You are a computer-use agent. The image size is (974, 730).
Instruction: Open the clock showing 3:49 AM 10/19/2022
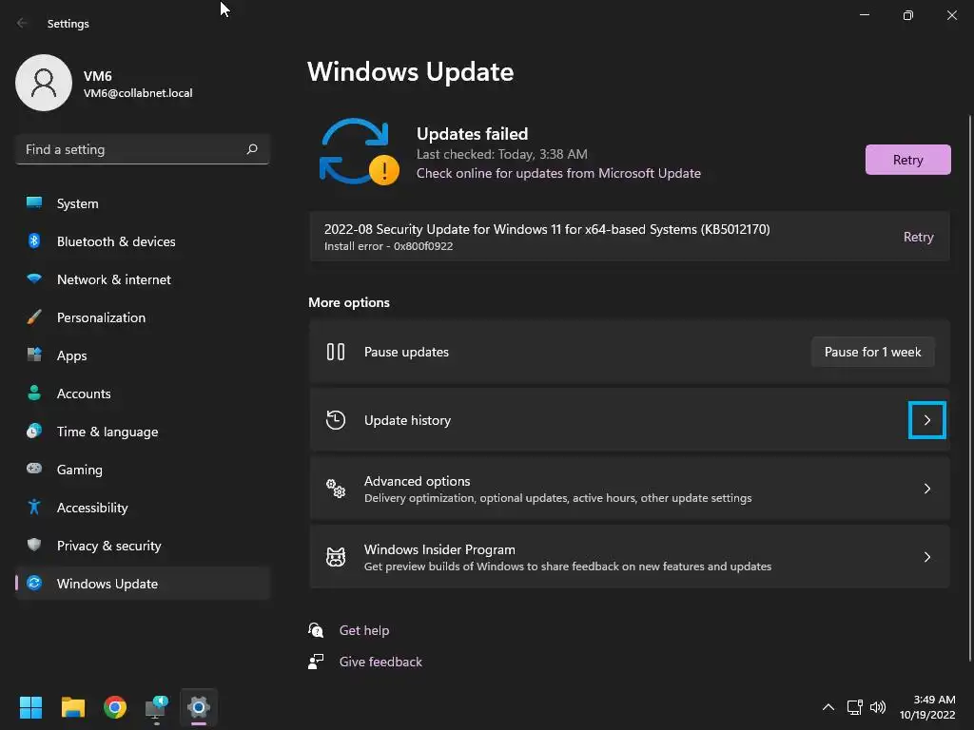click(x=927, y=707)
